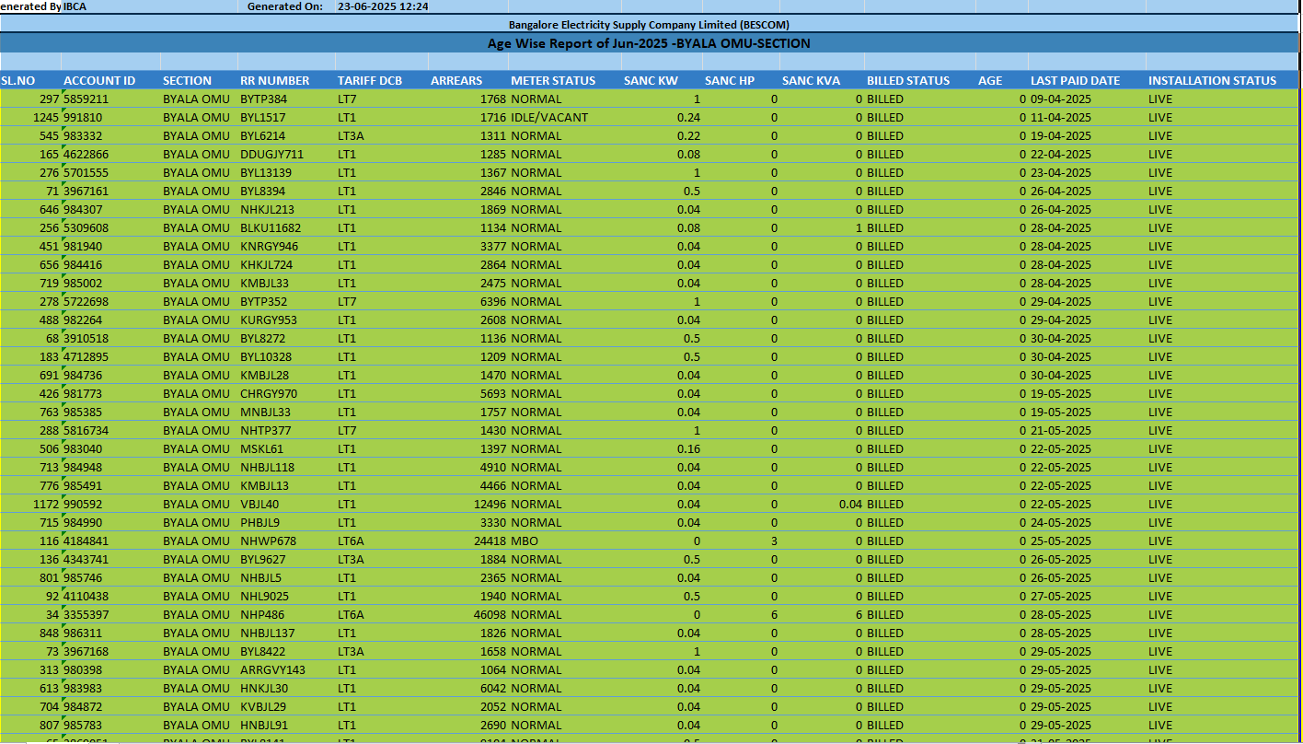Image resolution: width=1303 pixels, height=744 pixels.
Task: Select the SECTION column header
Action: click(x=199, y=80)
